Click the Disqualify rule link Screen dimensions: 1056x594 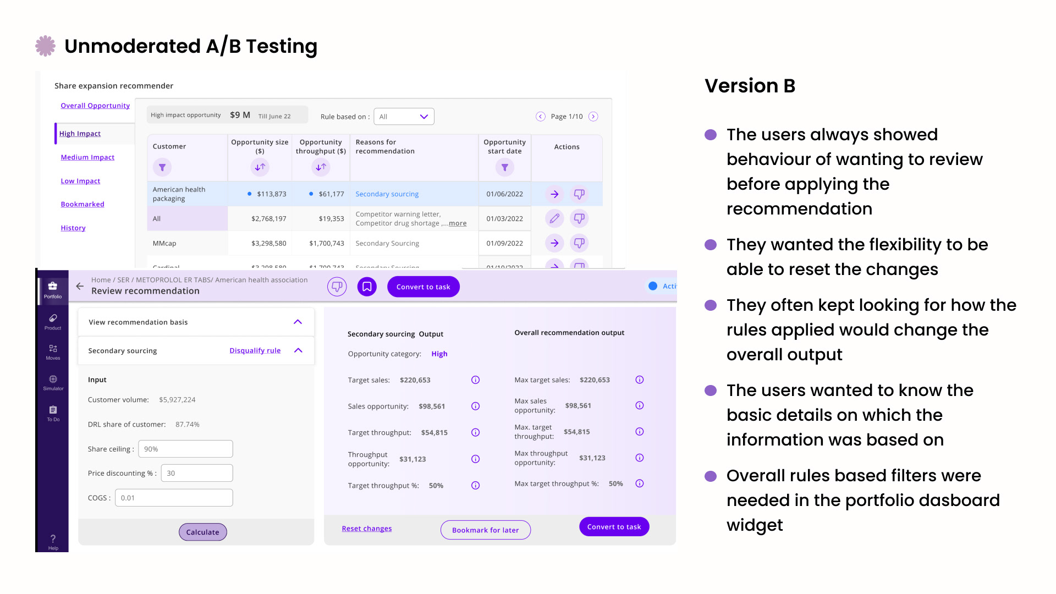tap(255, 351)
